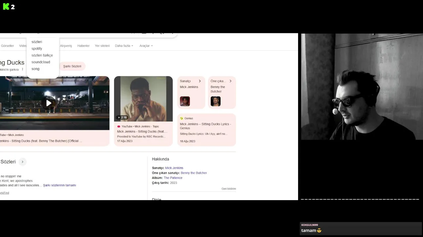Click the KOKGUL9099 chat username
This screenshot has height=237, width=423.
[x=310, y=225]
